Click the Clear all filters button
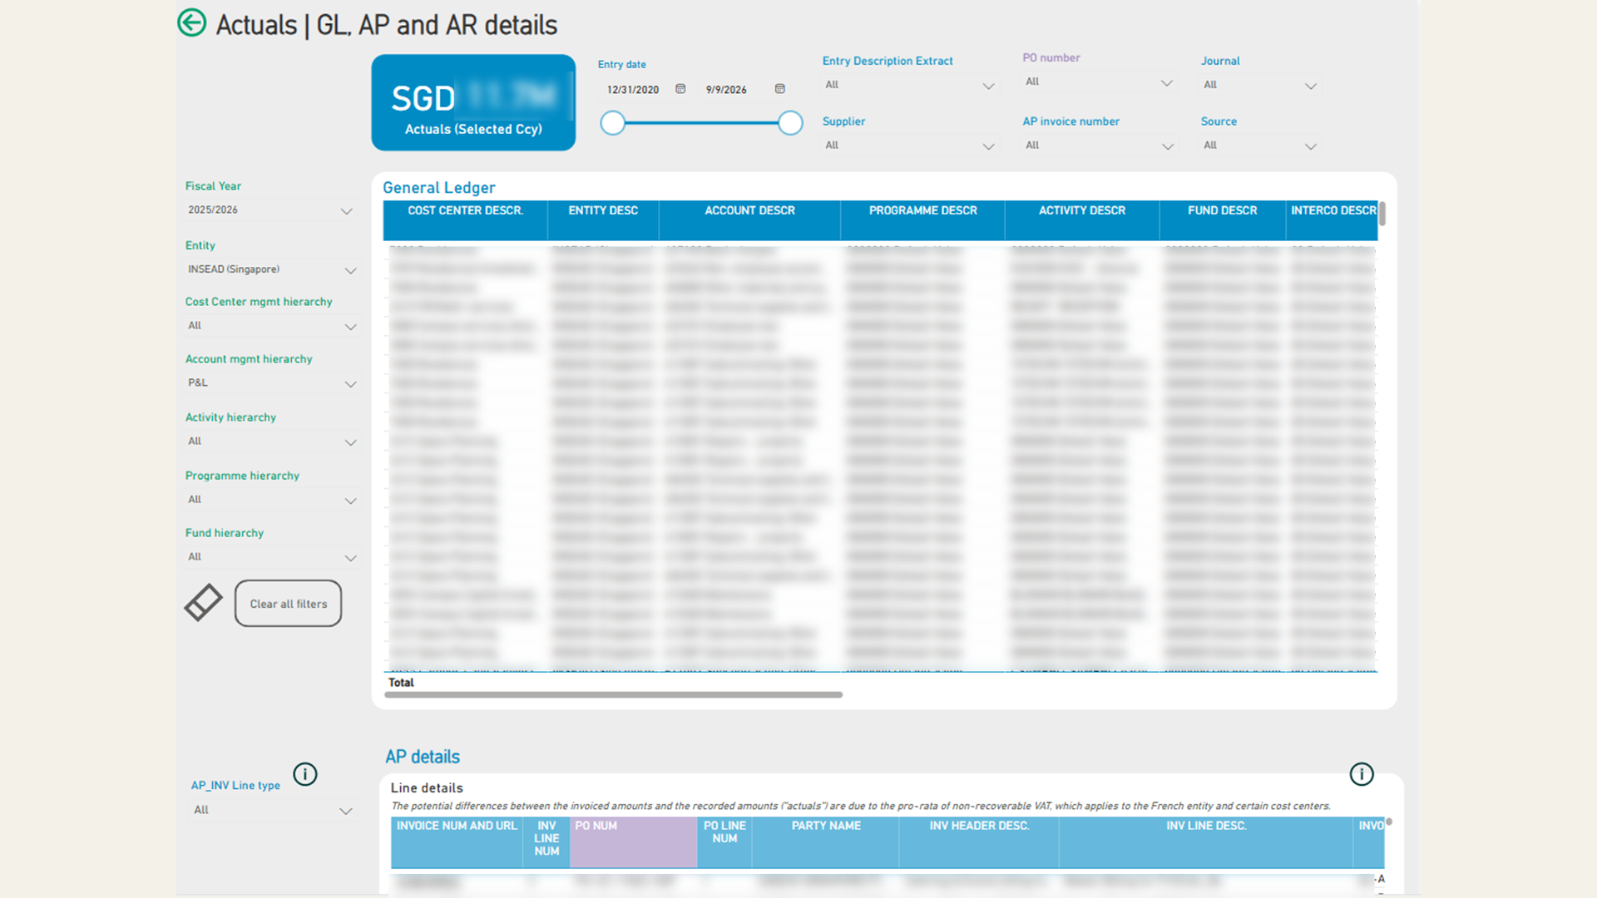Viewport: 1597px width, 898px height. [x=289, y=604]
